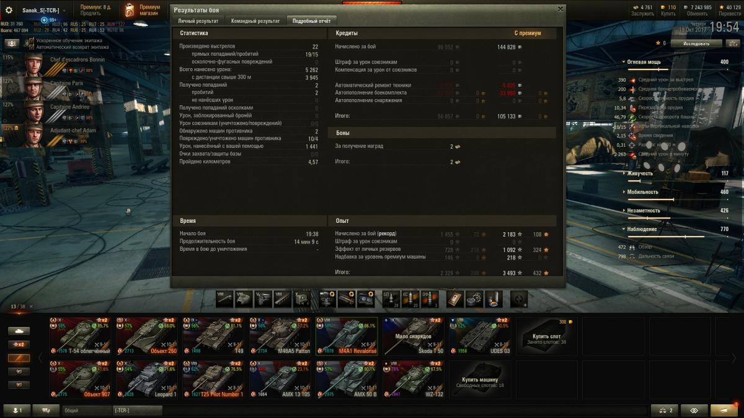The width and height of the screenshot is (744, 418).
Task: Switch to Подробный отчёт tab
Action: (311, 20)
